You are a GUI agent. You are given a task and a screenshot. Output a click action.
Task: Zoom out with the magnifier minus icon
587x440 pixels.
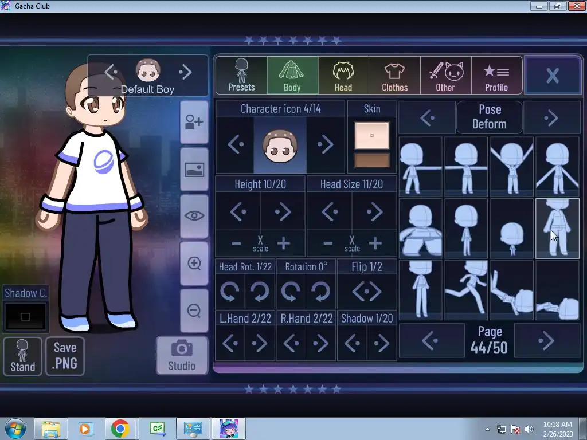(194, 311)
